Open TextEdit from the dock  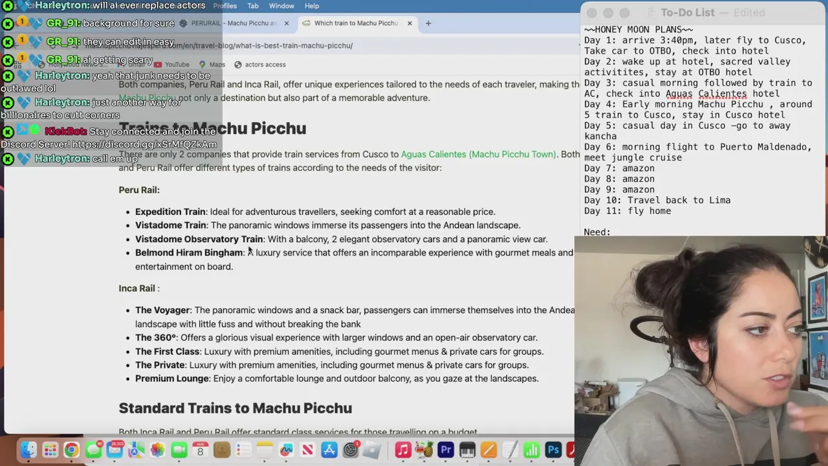tap(510, 450)
